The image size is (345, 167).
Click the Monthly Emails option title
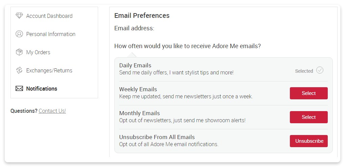pos(139,113)
